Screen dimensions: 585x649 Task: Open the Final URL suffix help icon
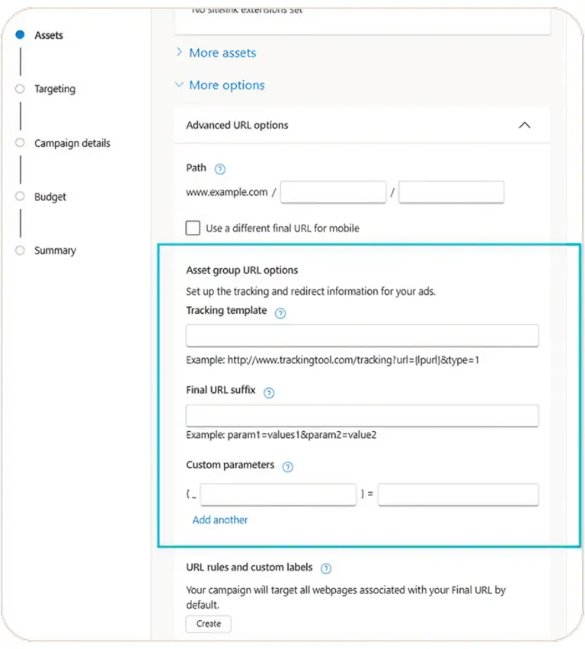269,393
